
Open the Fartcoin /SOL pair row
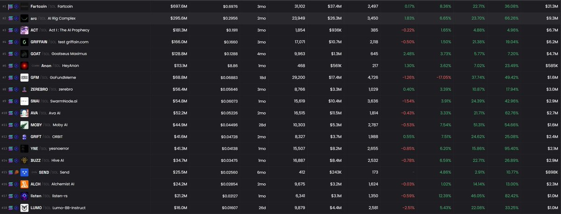tap(280, 7)
